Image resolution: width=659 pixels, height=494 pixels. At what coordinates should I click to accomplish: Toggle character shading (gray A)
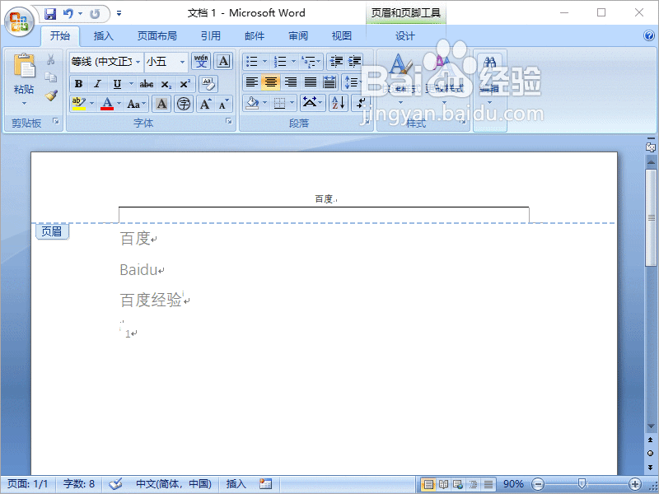pos(161,104)
